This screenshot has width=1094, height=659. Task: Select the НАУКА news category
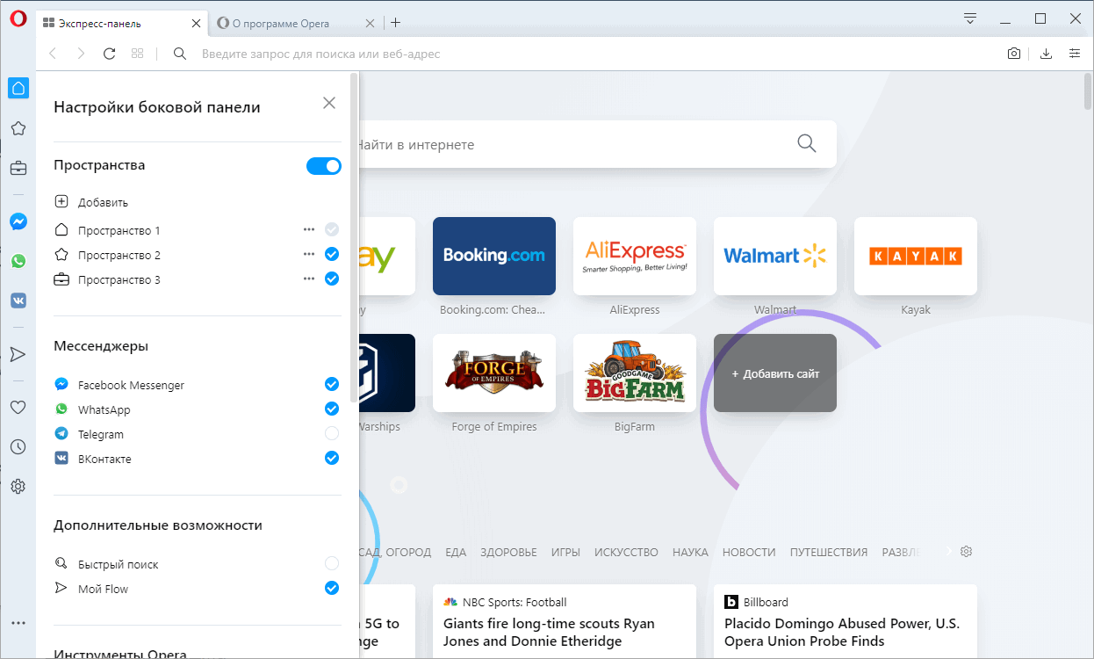click(690, 553)
